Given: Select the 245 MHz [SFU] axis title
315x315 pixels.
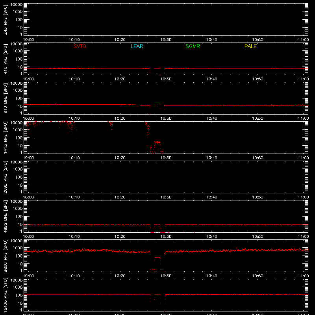Looking at the screenshot, I should (x=6, y=19).
